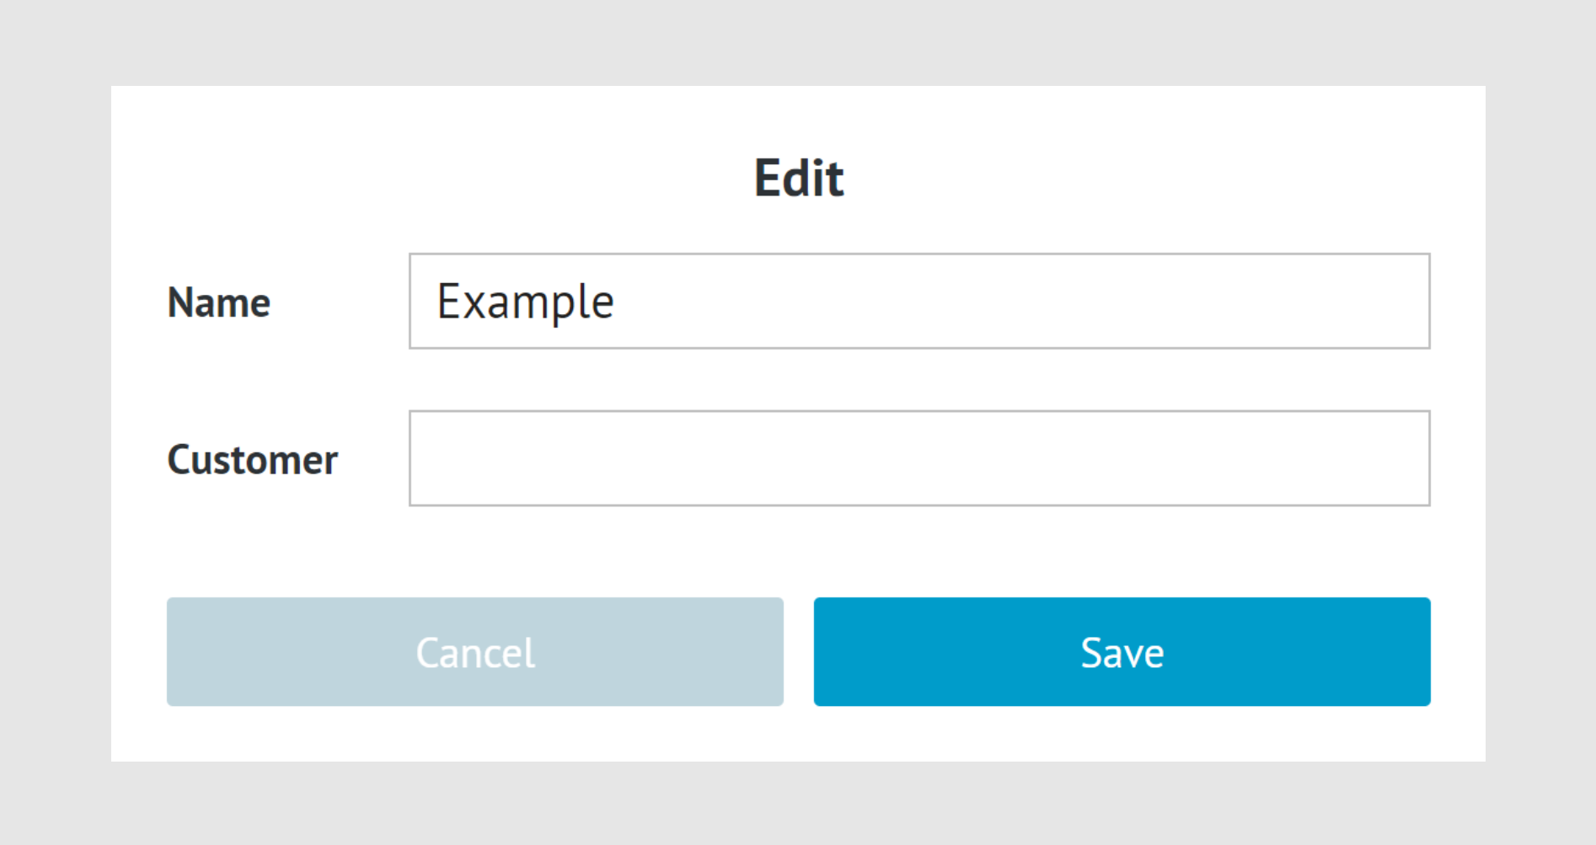Place cursor in the Name text box

[x=919, y=301]
